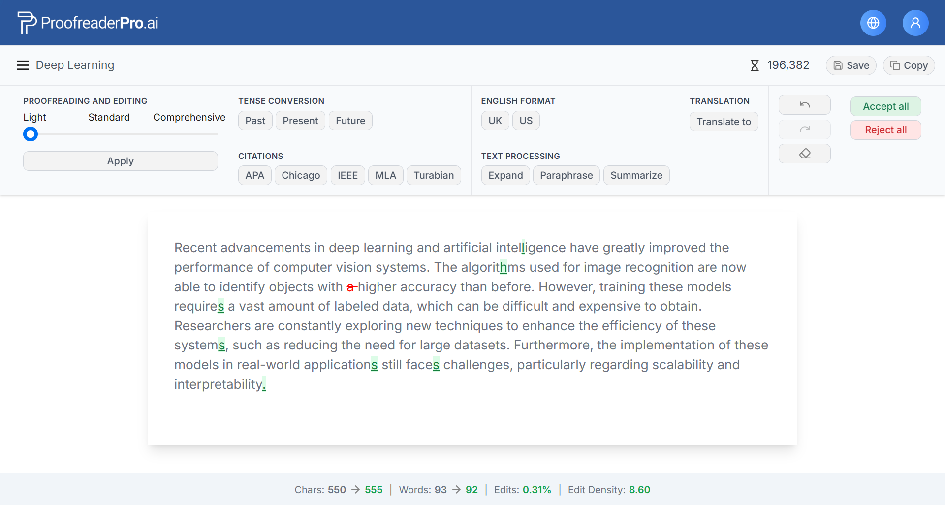945x505 pixels.
Task: Open the hamburger menu beside Deep Learning
Action: click(x=23, y=65)
